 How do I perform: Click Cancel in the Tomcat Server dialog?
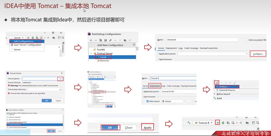[x=58, y=100]
